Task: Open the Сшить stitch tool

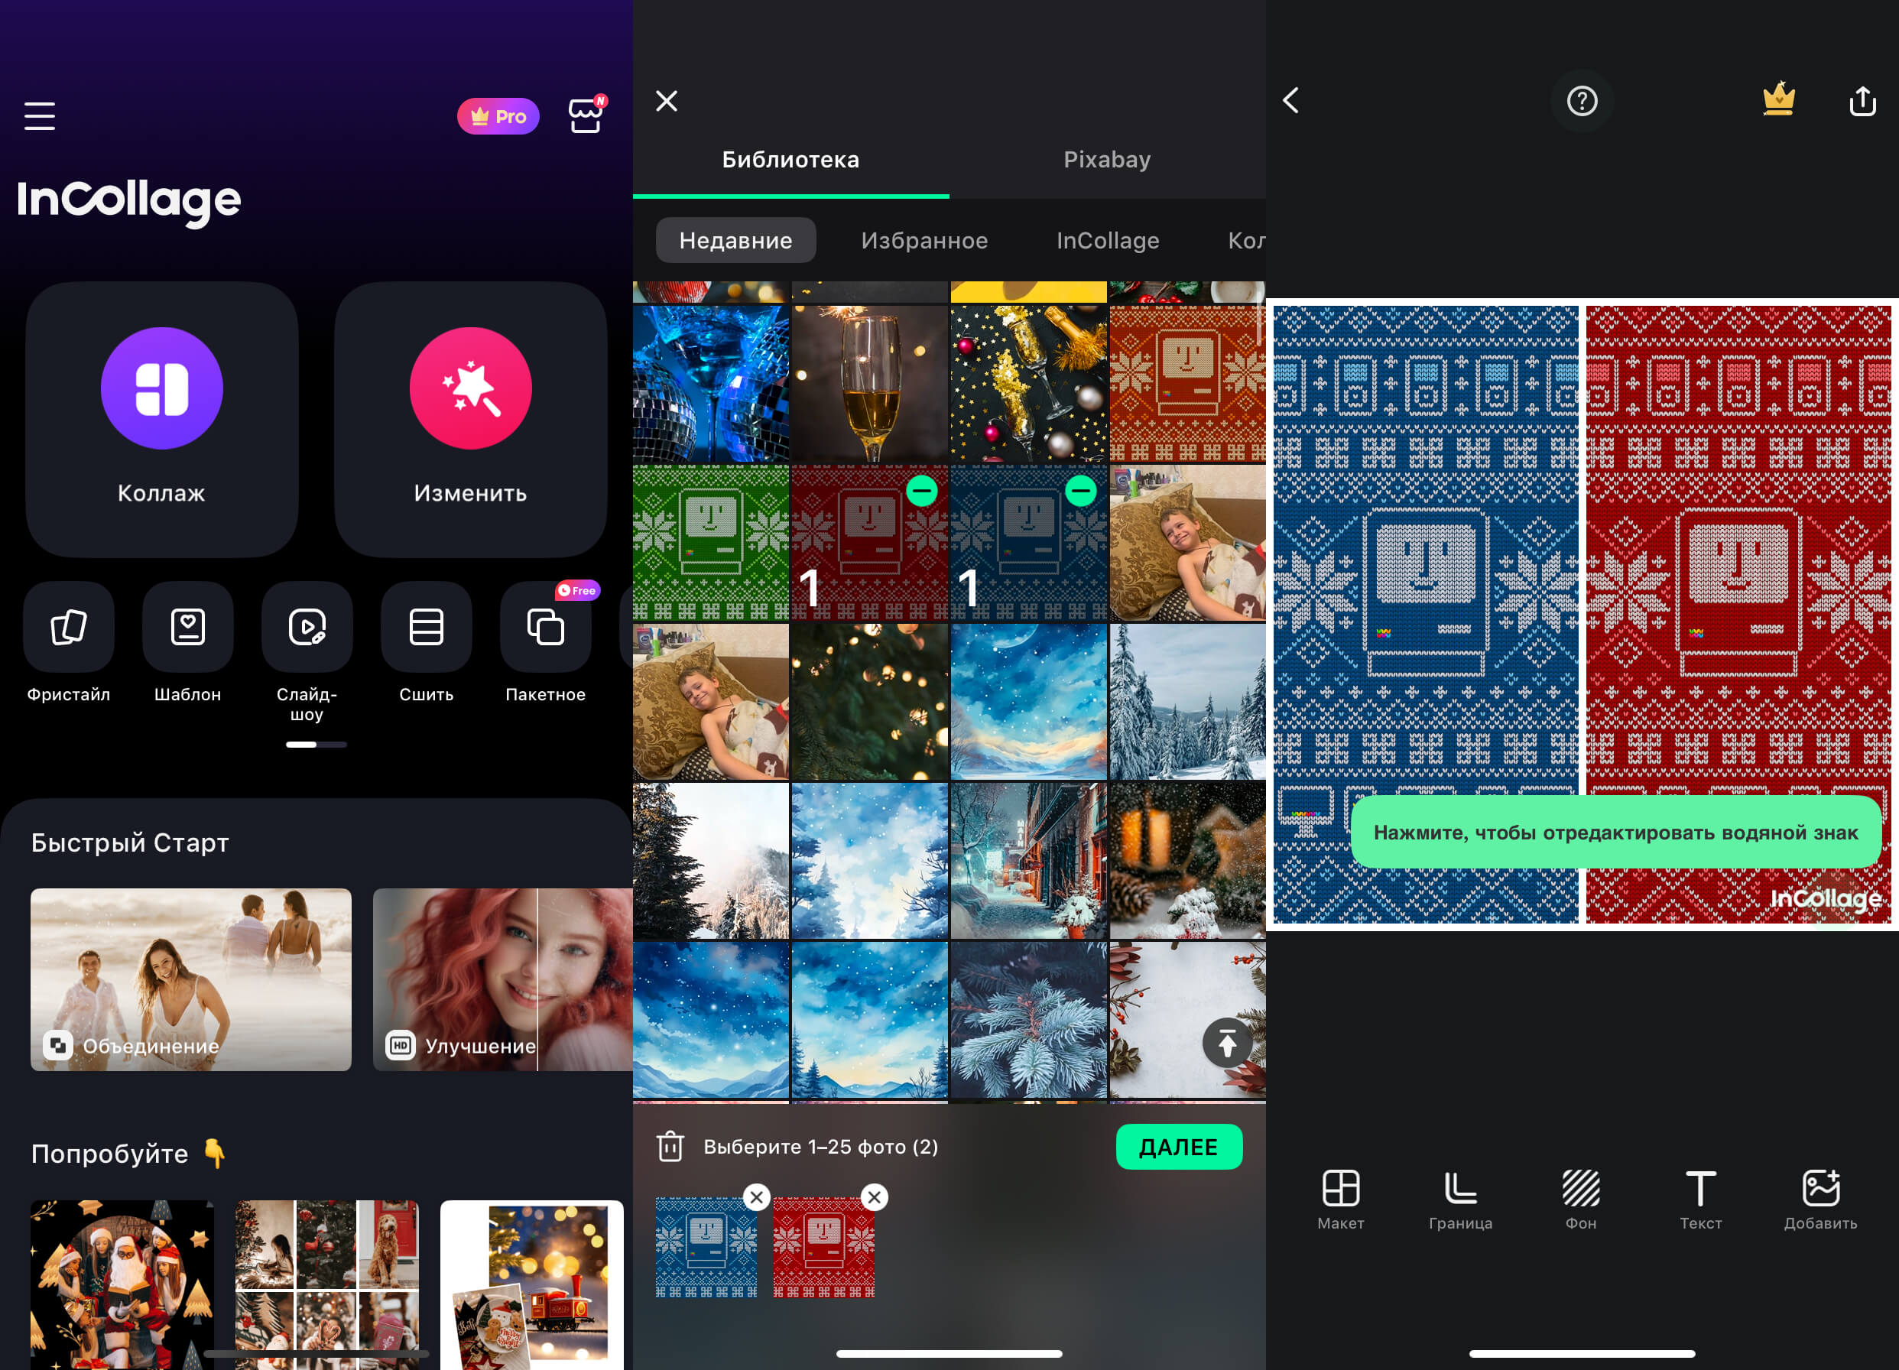Action: 426,627
